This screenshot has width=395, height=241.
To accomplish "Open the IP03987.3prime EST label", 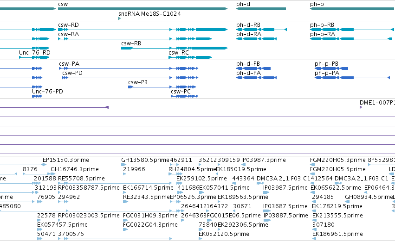I will point(264,160).
